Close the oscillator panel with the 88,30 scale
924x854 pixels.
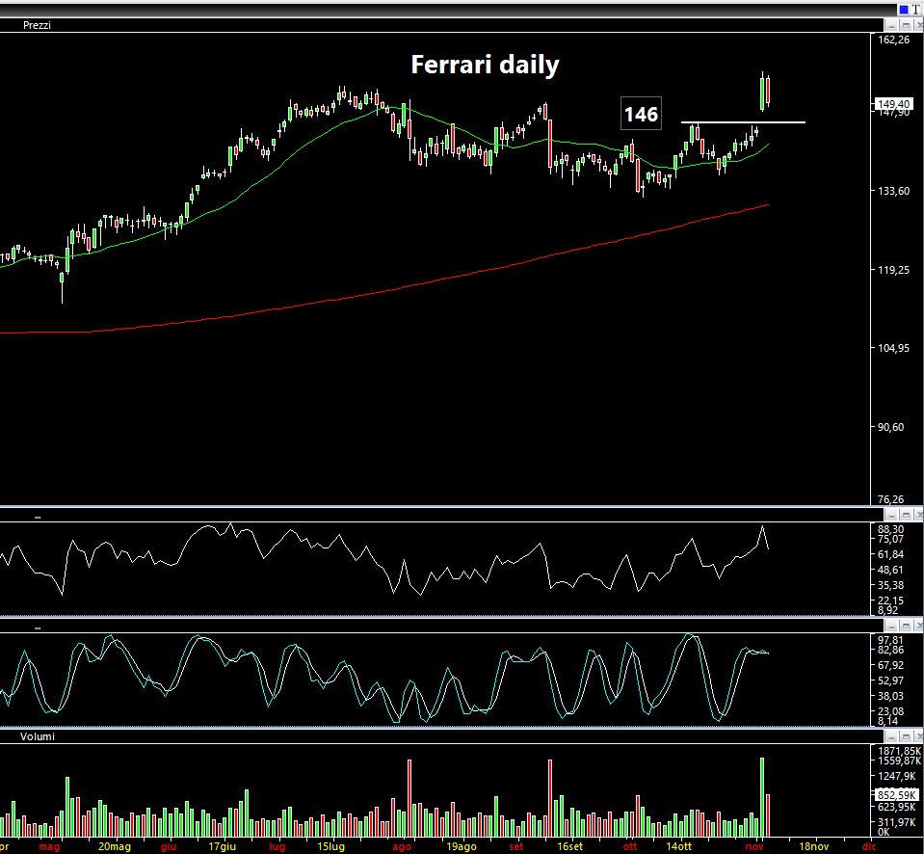point(918,515)
